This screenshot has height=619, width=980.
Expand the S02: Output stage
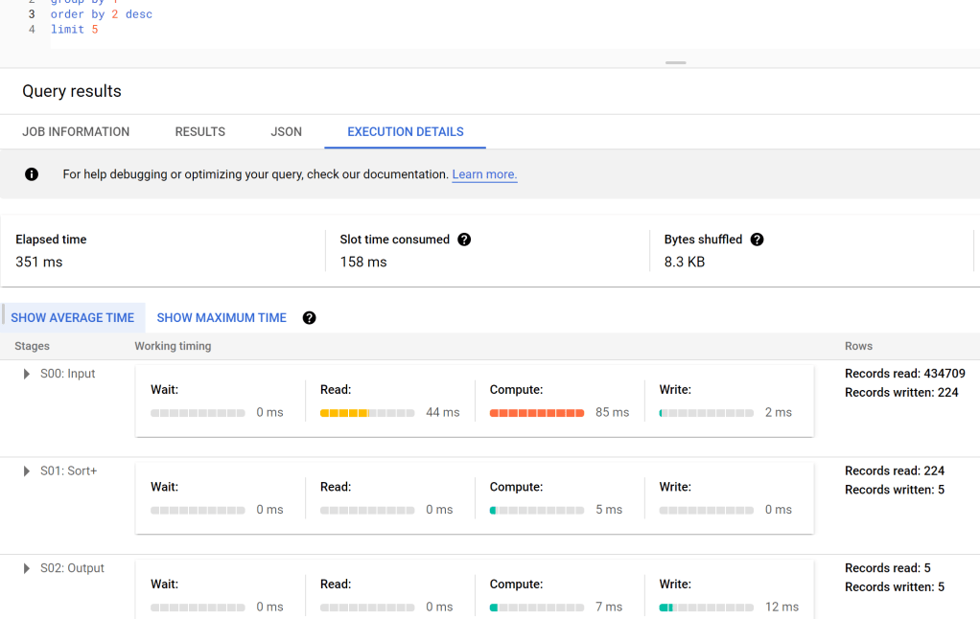tap(27, 568)
